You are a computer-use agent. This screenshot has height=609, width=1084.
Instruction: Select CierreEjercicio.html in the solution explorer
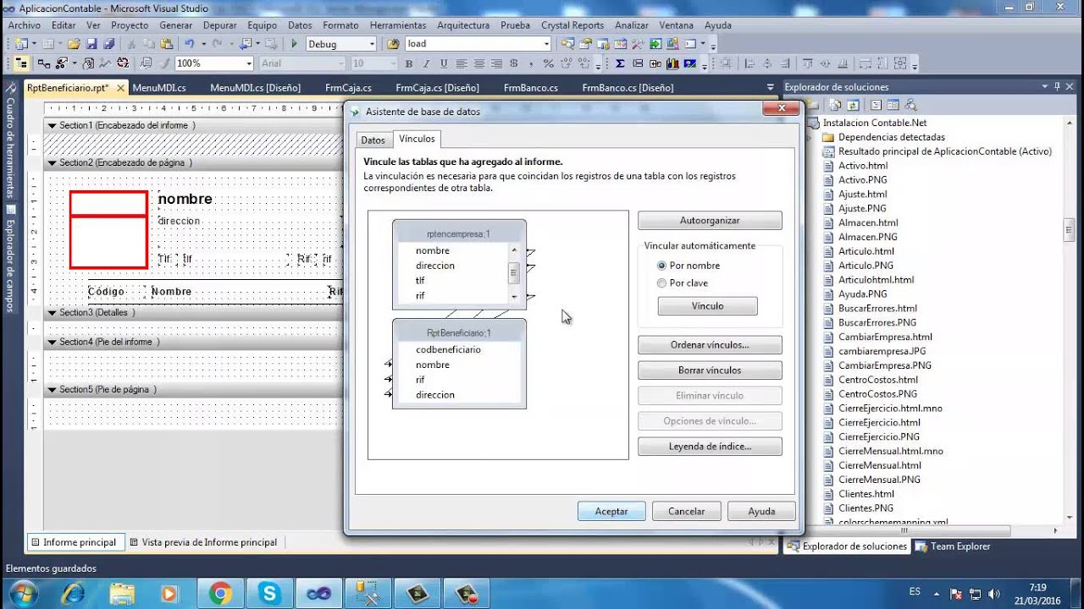tap(879, 422)
